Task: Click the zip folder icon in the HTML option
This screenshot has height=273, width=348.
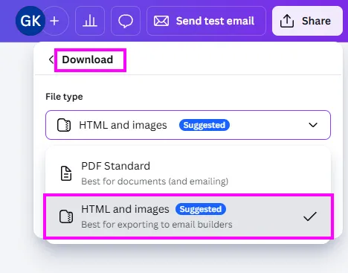Action: point(66,216)
